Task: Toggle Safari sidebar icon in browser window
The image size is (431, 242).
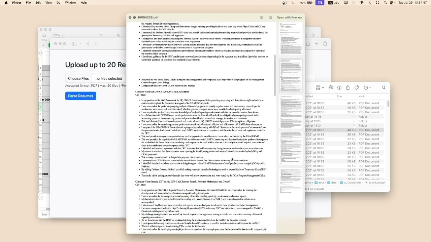Action: point(74,44)
